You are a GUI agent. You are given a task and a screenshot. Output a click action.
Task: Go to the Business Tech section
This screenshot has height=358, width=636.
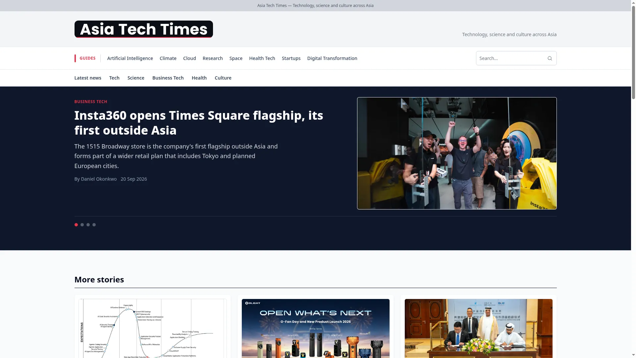click(x=168, y=78)
